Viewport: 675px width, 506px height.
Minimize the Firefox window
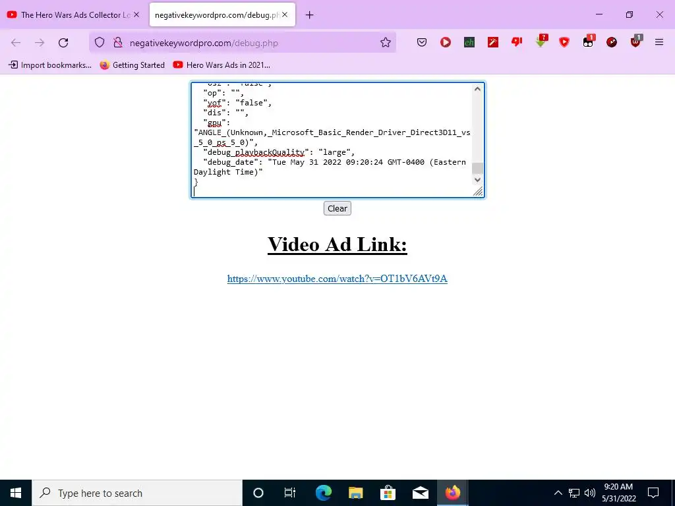pos(599,14)
